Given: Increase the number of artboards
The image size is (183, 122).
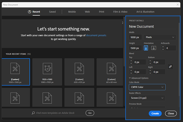Looking at the screenshot, I should (163, 47).
